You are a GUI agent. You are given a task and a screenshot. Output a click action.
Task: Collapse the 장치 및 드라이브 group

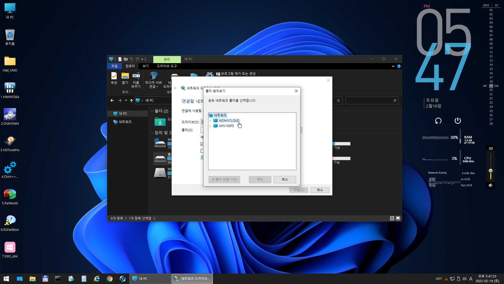[x=152, y=133]
